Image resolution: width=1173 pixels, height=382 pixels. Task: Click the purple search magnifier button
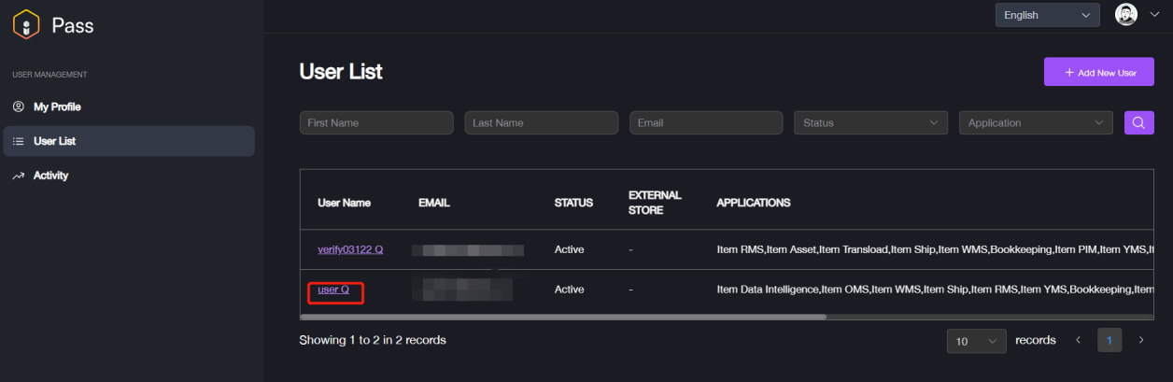[x=1138, y=122]
